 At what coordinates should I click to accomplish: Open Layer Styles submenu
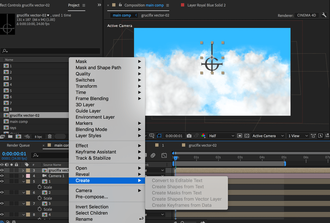(107, 136)
